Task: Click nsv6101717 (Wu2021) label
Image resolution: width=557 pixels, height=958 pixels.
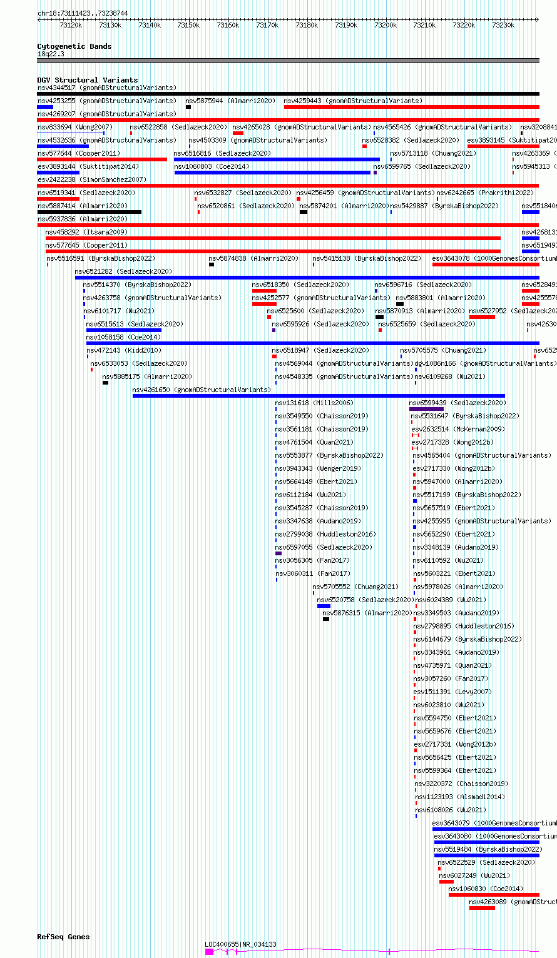Action: point(119,311)
